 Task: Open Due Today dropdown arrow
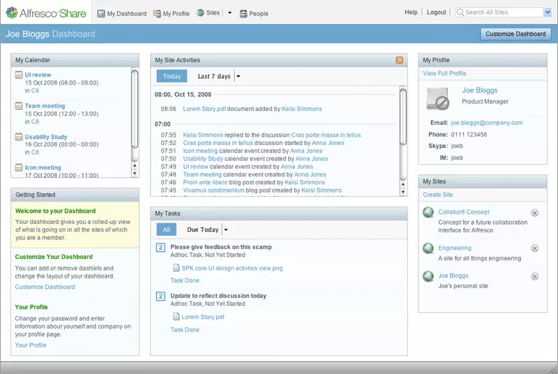(x=225, y=230)
